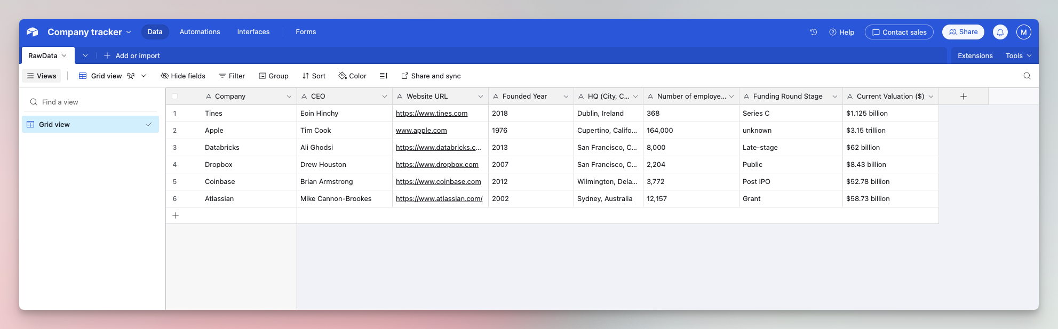Open RawData table tab dropdown
This screenshot has height=329, width=1058.
[64, 55]
